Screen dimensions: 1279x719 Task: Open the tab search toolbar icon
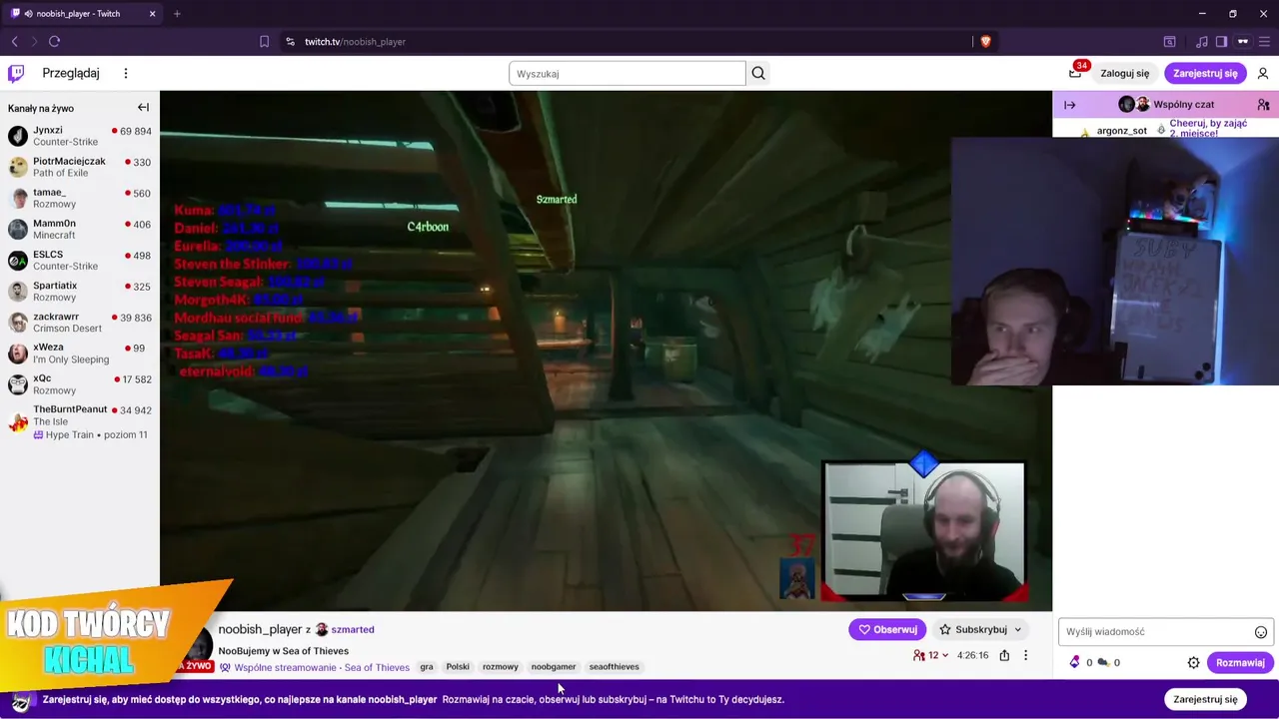(1169, 41)
